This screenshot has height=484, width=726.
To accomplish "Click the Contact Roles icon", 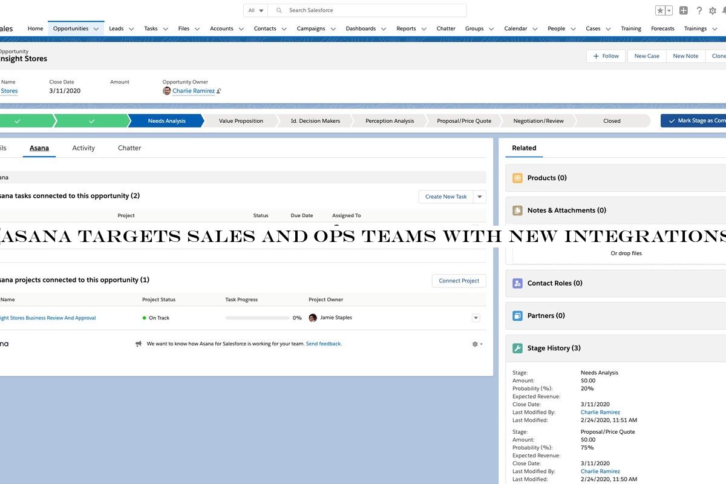I will 517,283.
